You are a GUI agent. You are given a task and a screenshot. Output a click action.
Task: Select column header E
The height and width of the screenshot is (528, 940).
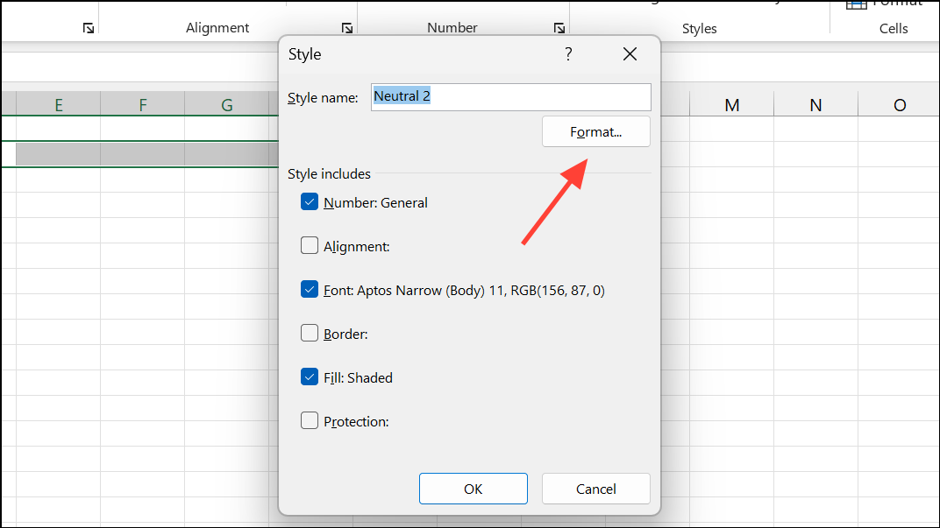[58, 104]
